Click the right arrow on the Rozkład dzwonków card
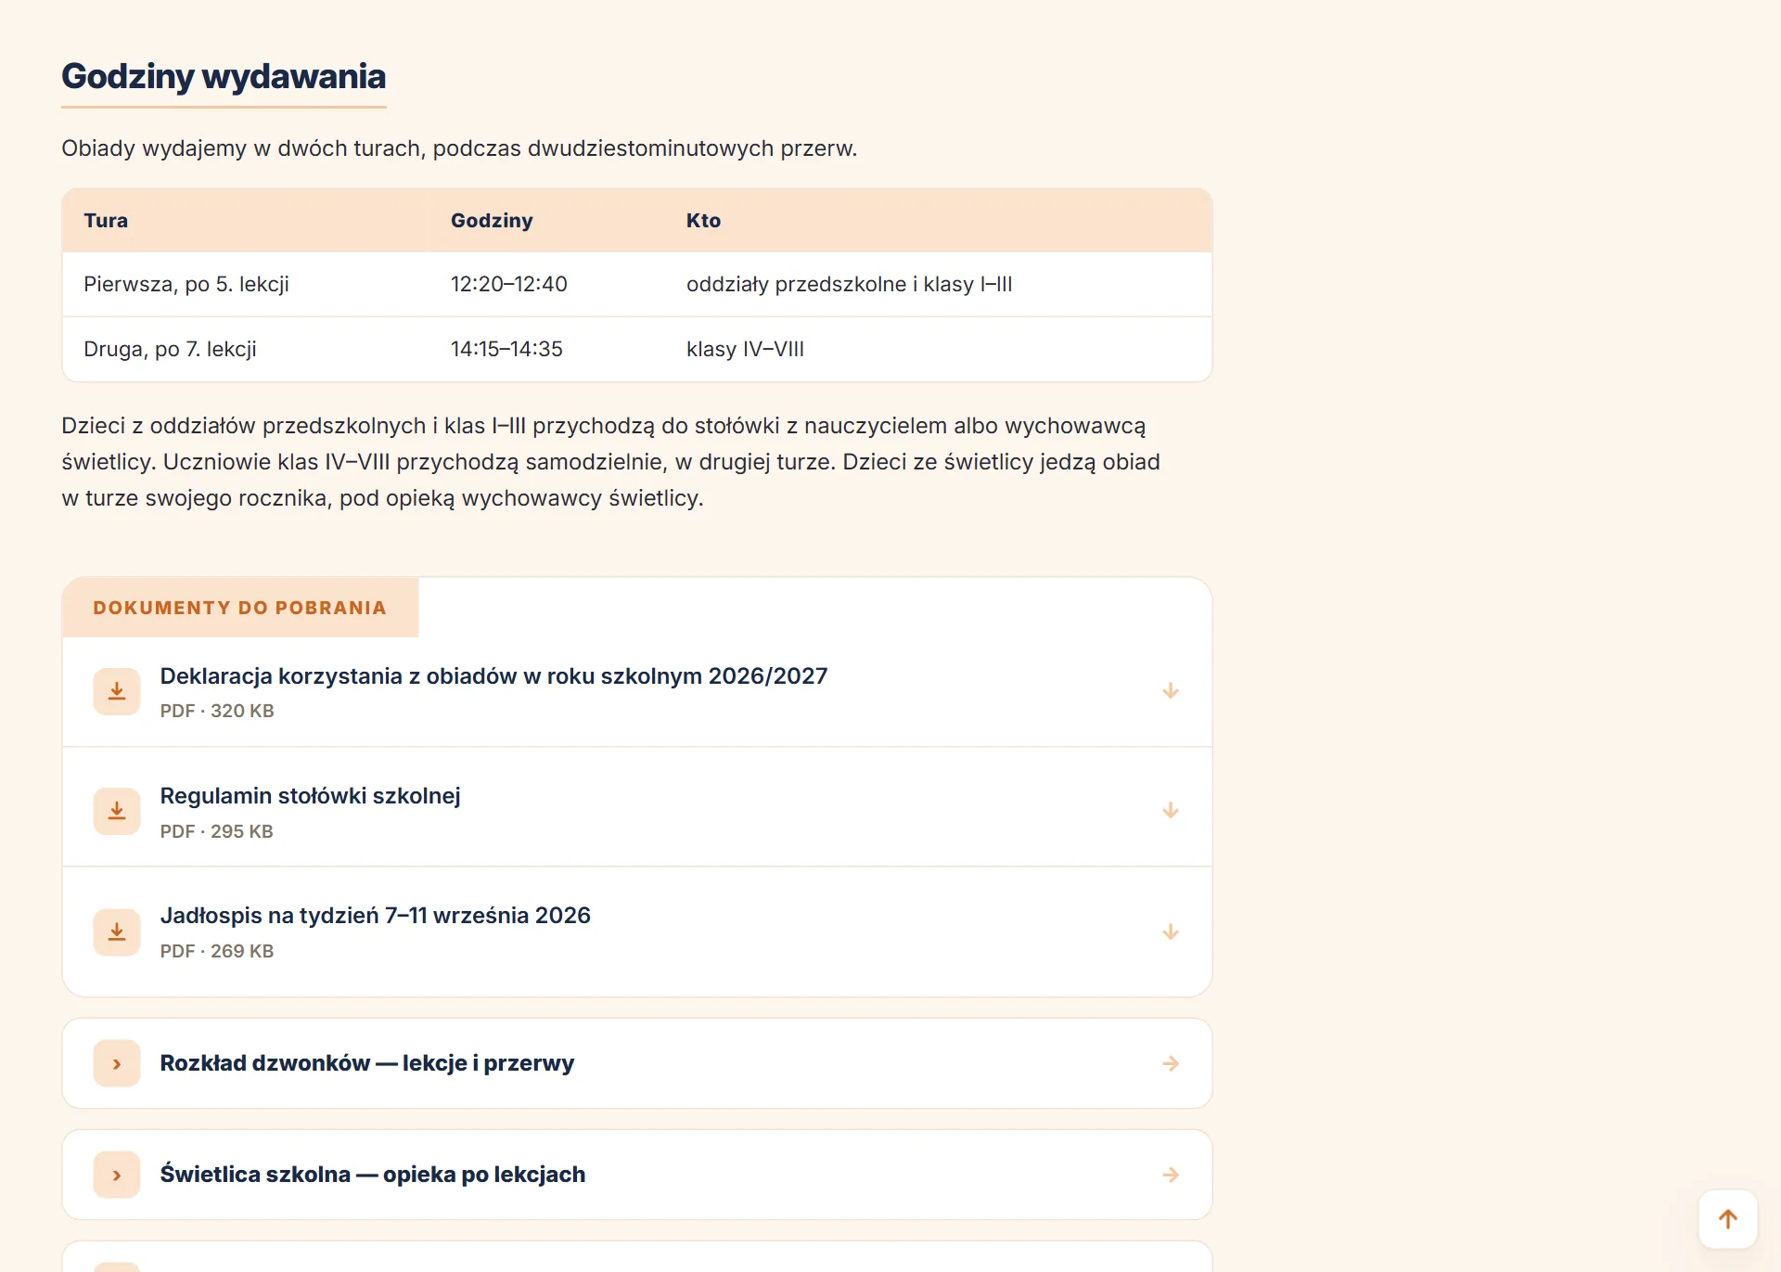The height and width of the screenshot is (1272, 1781). pyautogui.click(x=1171, y=1063)
